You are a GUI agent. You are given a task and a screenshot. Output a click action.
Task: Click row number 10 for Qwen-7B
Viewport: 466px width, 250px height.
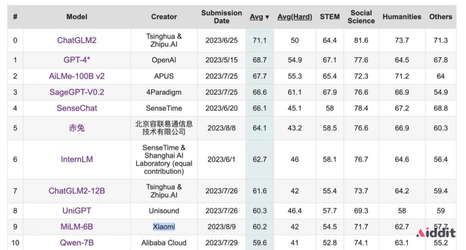point(15,243)
